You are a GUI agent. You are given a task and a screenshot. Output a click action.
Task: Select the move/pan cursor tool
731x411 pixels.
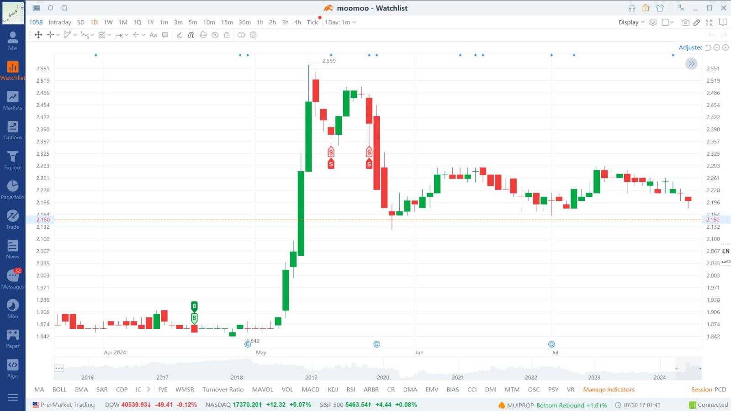pyautogui.click(x=38, y=35)
